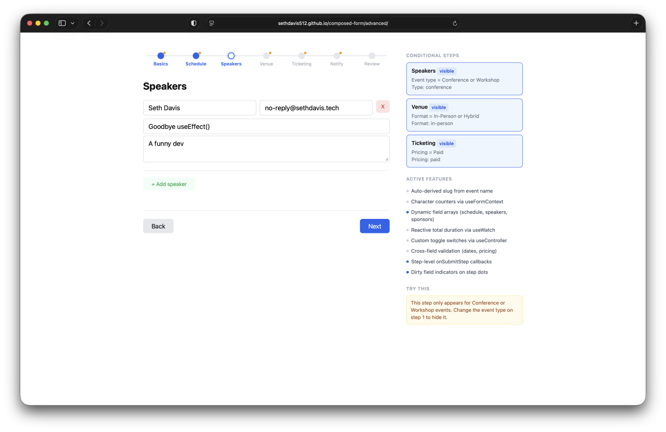This screenshot has height=432, width=666.
Task: Open the sidebar dropdown chevron
Action: tap(72, 23)
